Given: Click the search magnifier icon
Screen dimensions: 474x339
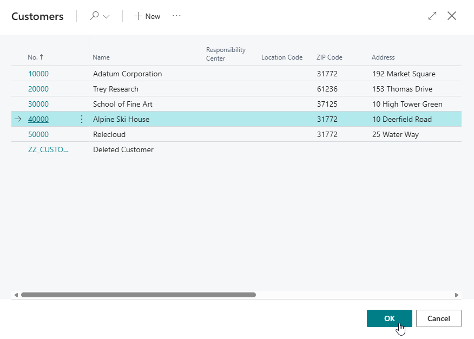Looking at the screenshot, I should (x=95, y=16).
